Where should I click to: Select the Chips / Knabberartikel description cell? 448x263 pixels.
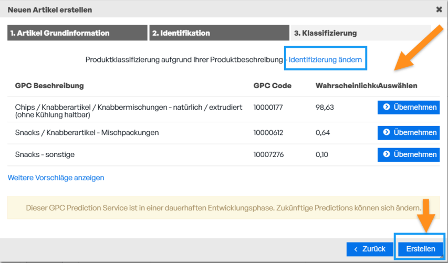coord(129,111)
